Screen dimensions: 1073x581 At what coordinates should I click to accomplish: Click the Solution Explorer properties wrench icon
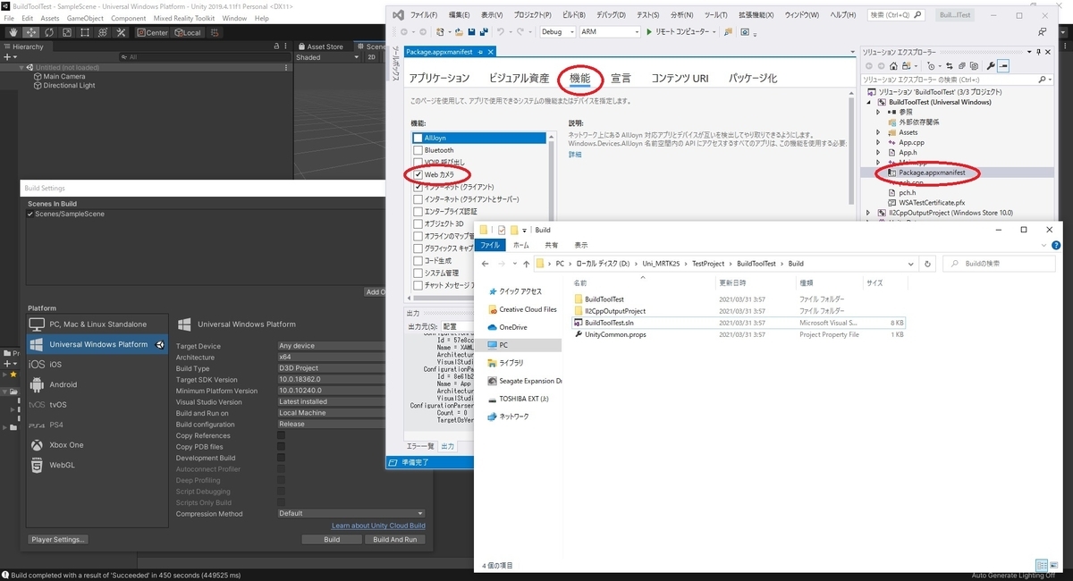coord(990,65)
